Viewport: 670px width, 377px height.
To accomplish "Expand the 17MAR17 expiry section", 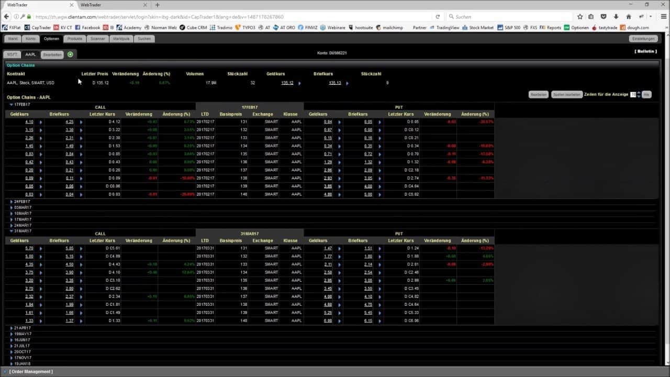I will [x=12, y=219].
